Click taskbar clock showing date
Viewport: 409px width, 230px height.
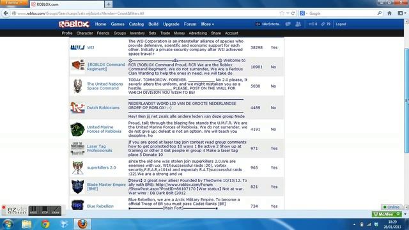(392, 224)
